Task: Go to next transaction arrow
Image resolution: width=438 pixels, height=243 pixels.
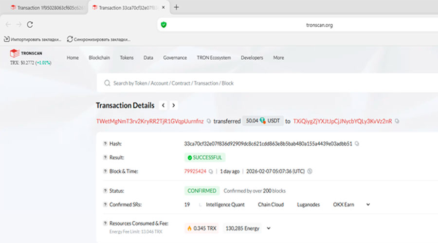Action: click(x=173, y=105)
